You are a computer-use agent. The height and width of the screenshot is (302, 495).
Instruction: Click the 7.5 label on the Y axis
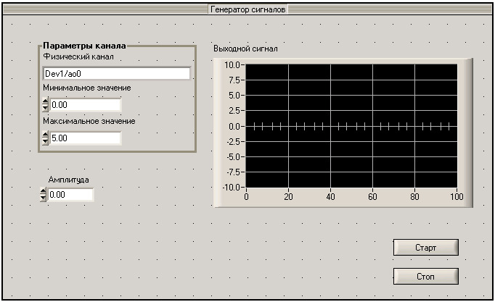(x=234, y=80)
